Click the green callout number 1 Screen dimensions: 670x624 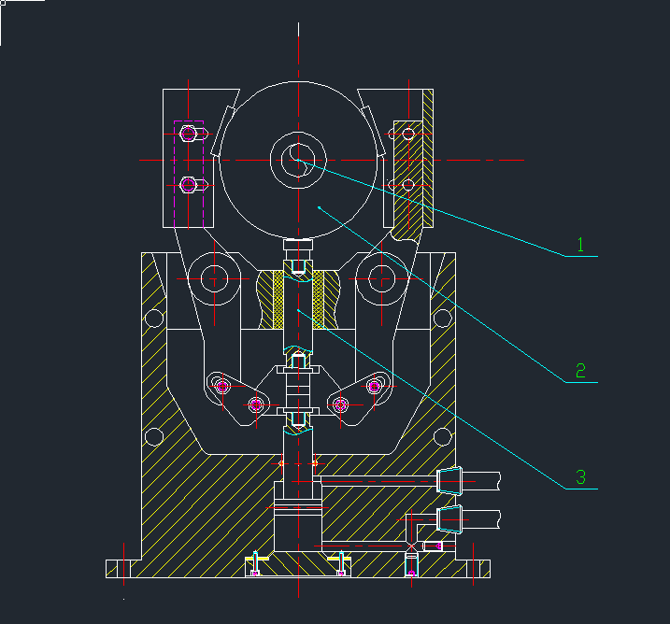tap(579, 246)
